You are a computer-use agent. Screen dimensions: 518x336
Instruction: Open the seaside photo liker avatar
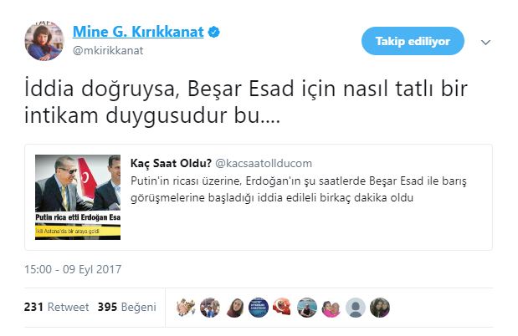coord(307,308)
